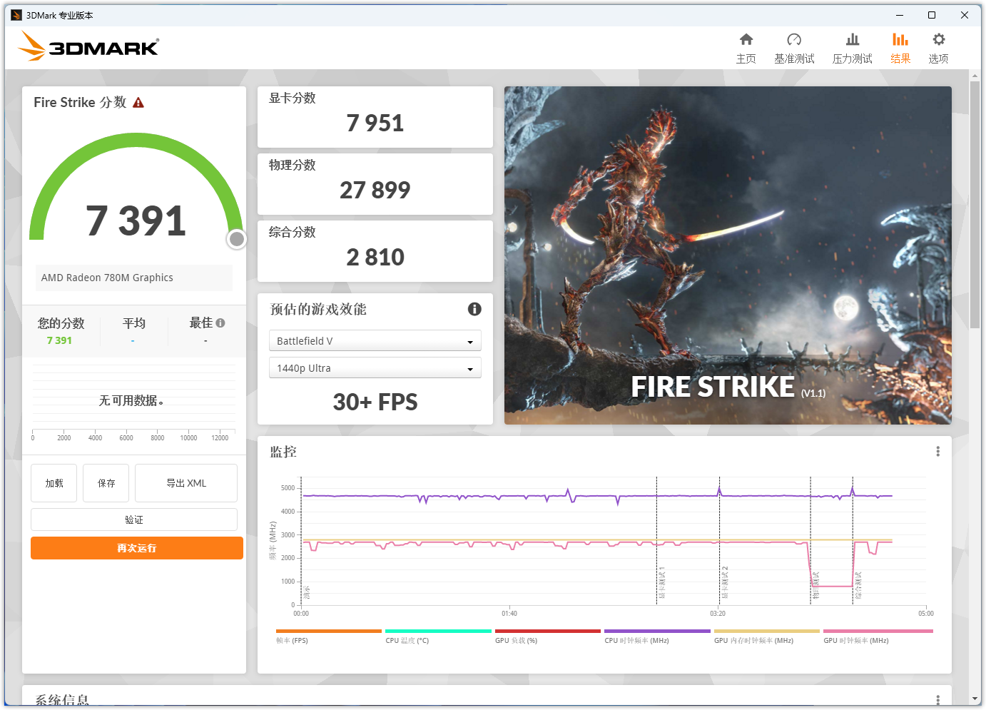986x710 pixels.
Task: Open the 选项 options tab
Action: (938, 49)
